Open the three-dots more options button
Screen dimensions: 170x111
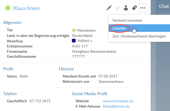pyautogui.click(x=143, y=8)
